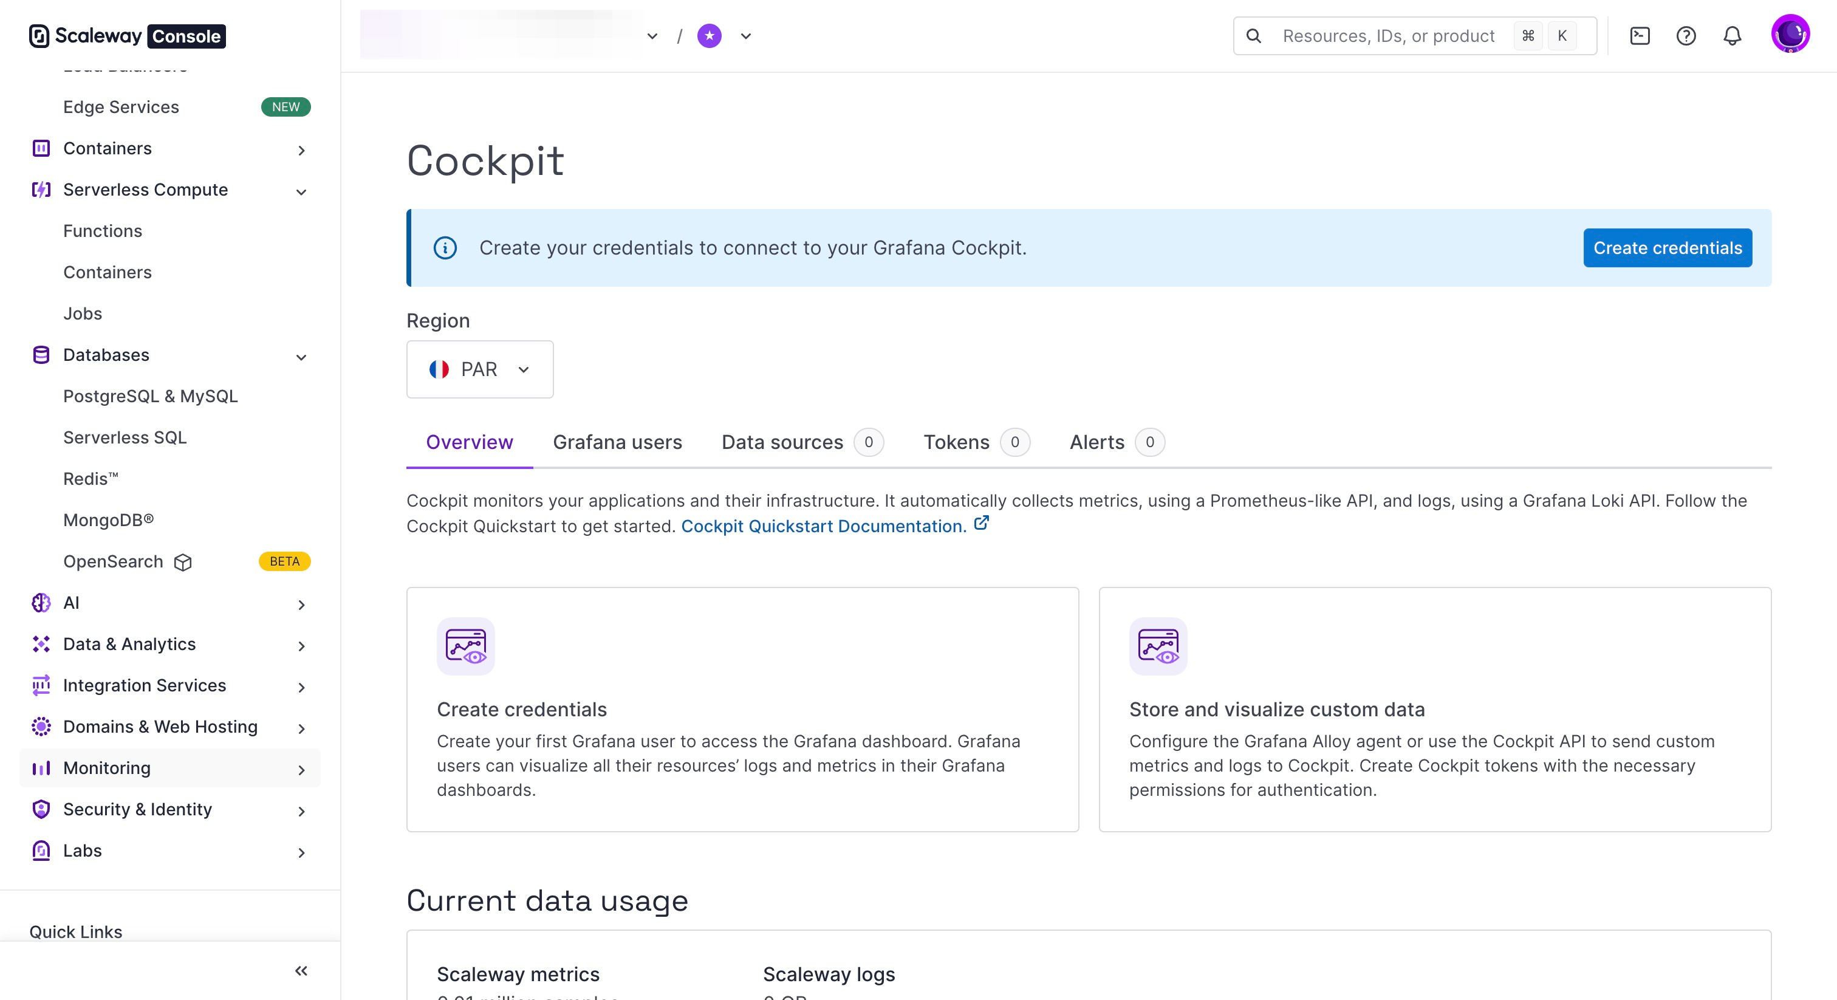Screen dimensions: 1837x1000
Task: Open the Data sources tab
Action: point(782,442)
